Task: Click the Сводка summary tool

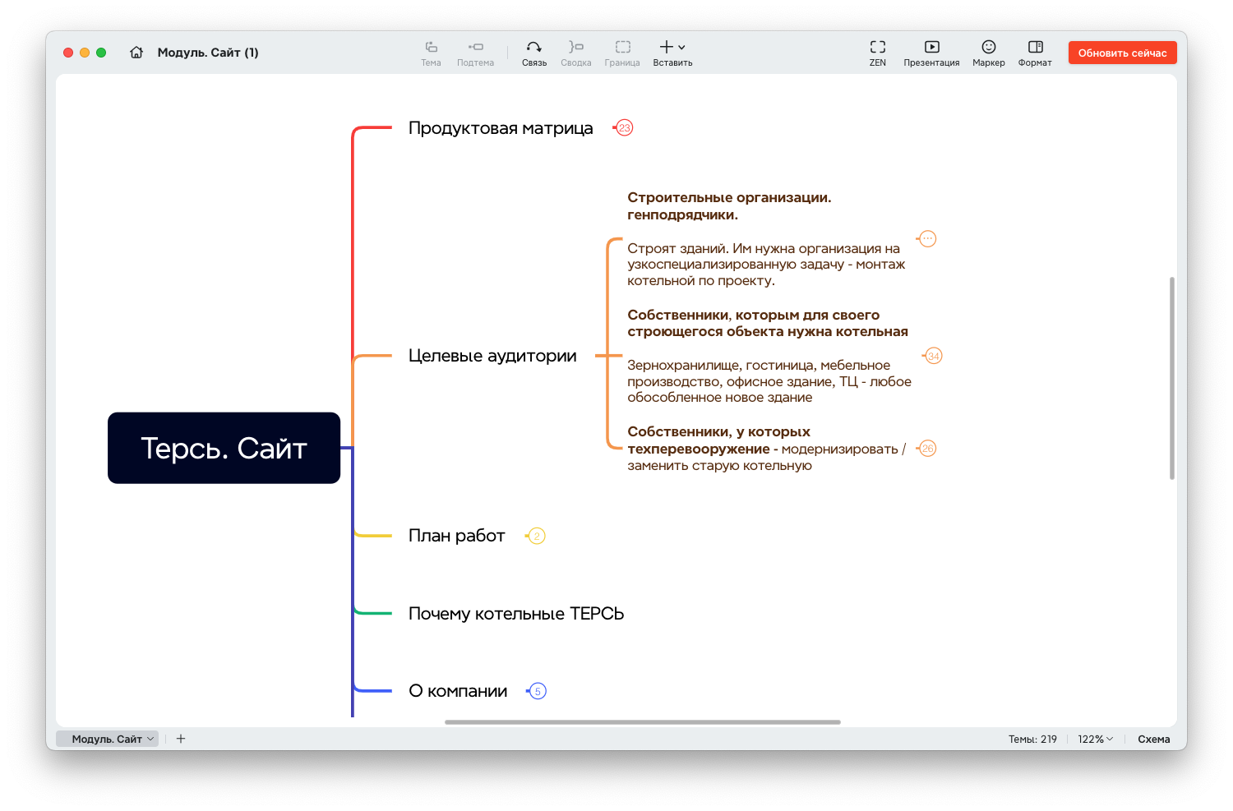Action: tap(576, 53)
